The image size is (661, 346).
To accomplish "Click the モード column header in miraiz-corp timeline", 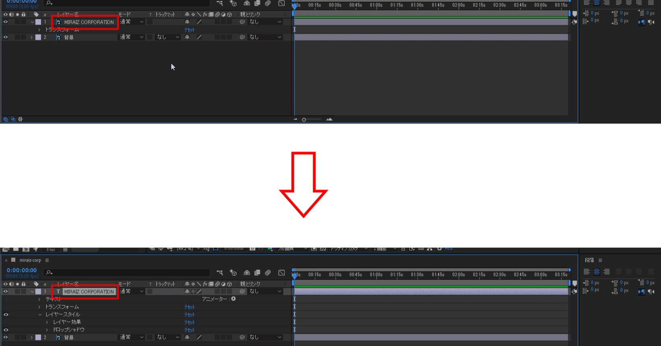I will click(125, 284).
